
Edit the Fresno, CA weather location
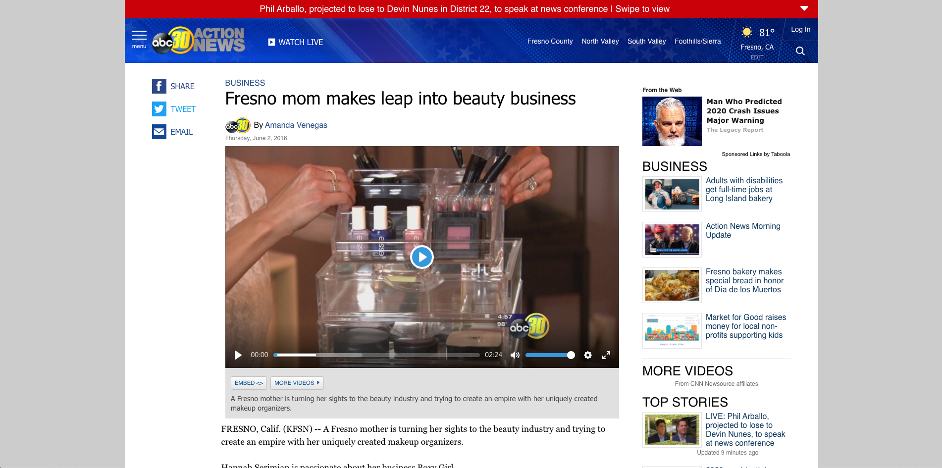click(x=757, y=57)
